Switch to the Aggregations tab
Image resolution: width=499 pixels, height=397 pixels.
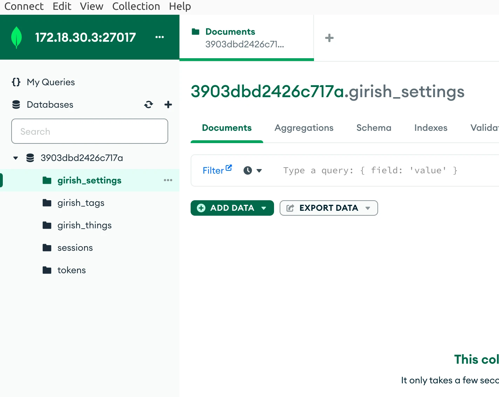point(304,128)
